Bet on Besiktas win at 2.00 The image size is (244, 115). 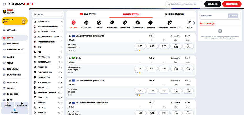click(140, 46)
